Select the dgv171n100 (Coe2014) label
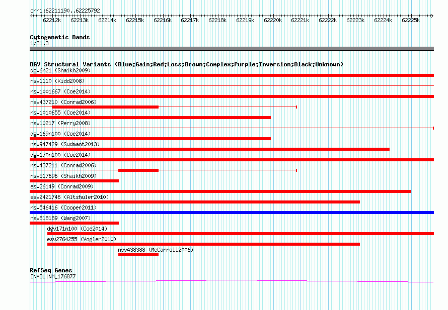This screenshot has width=448, height=310. click(x=77, y=229)
